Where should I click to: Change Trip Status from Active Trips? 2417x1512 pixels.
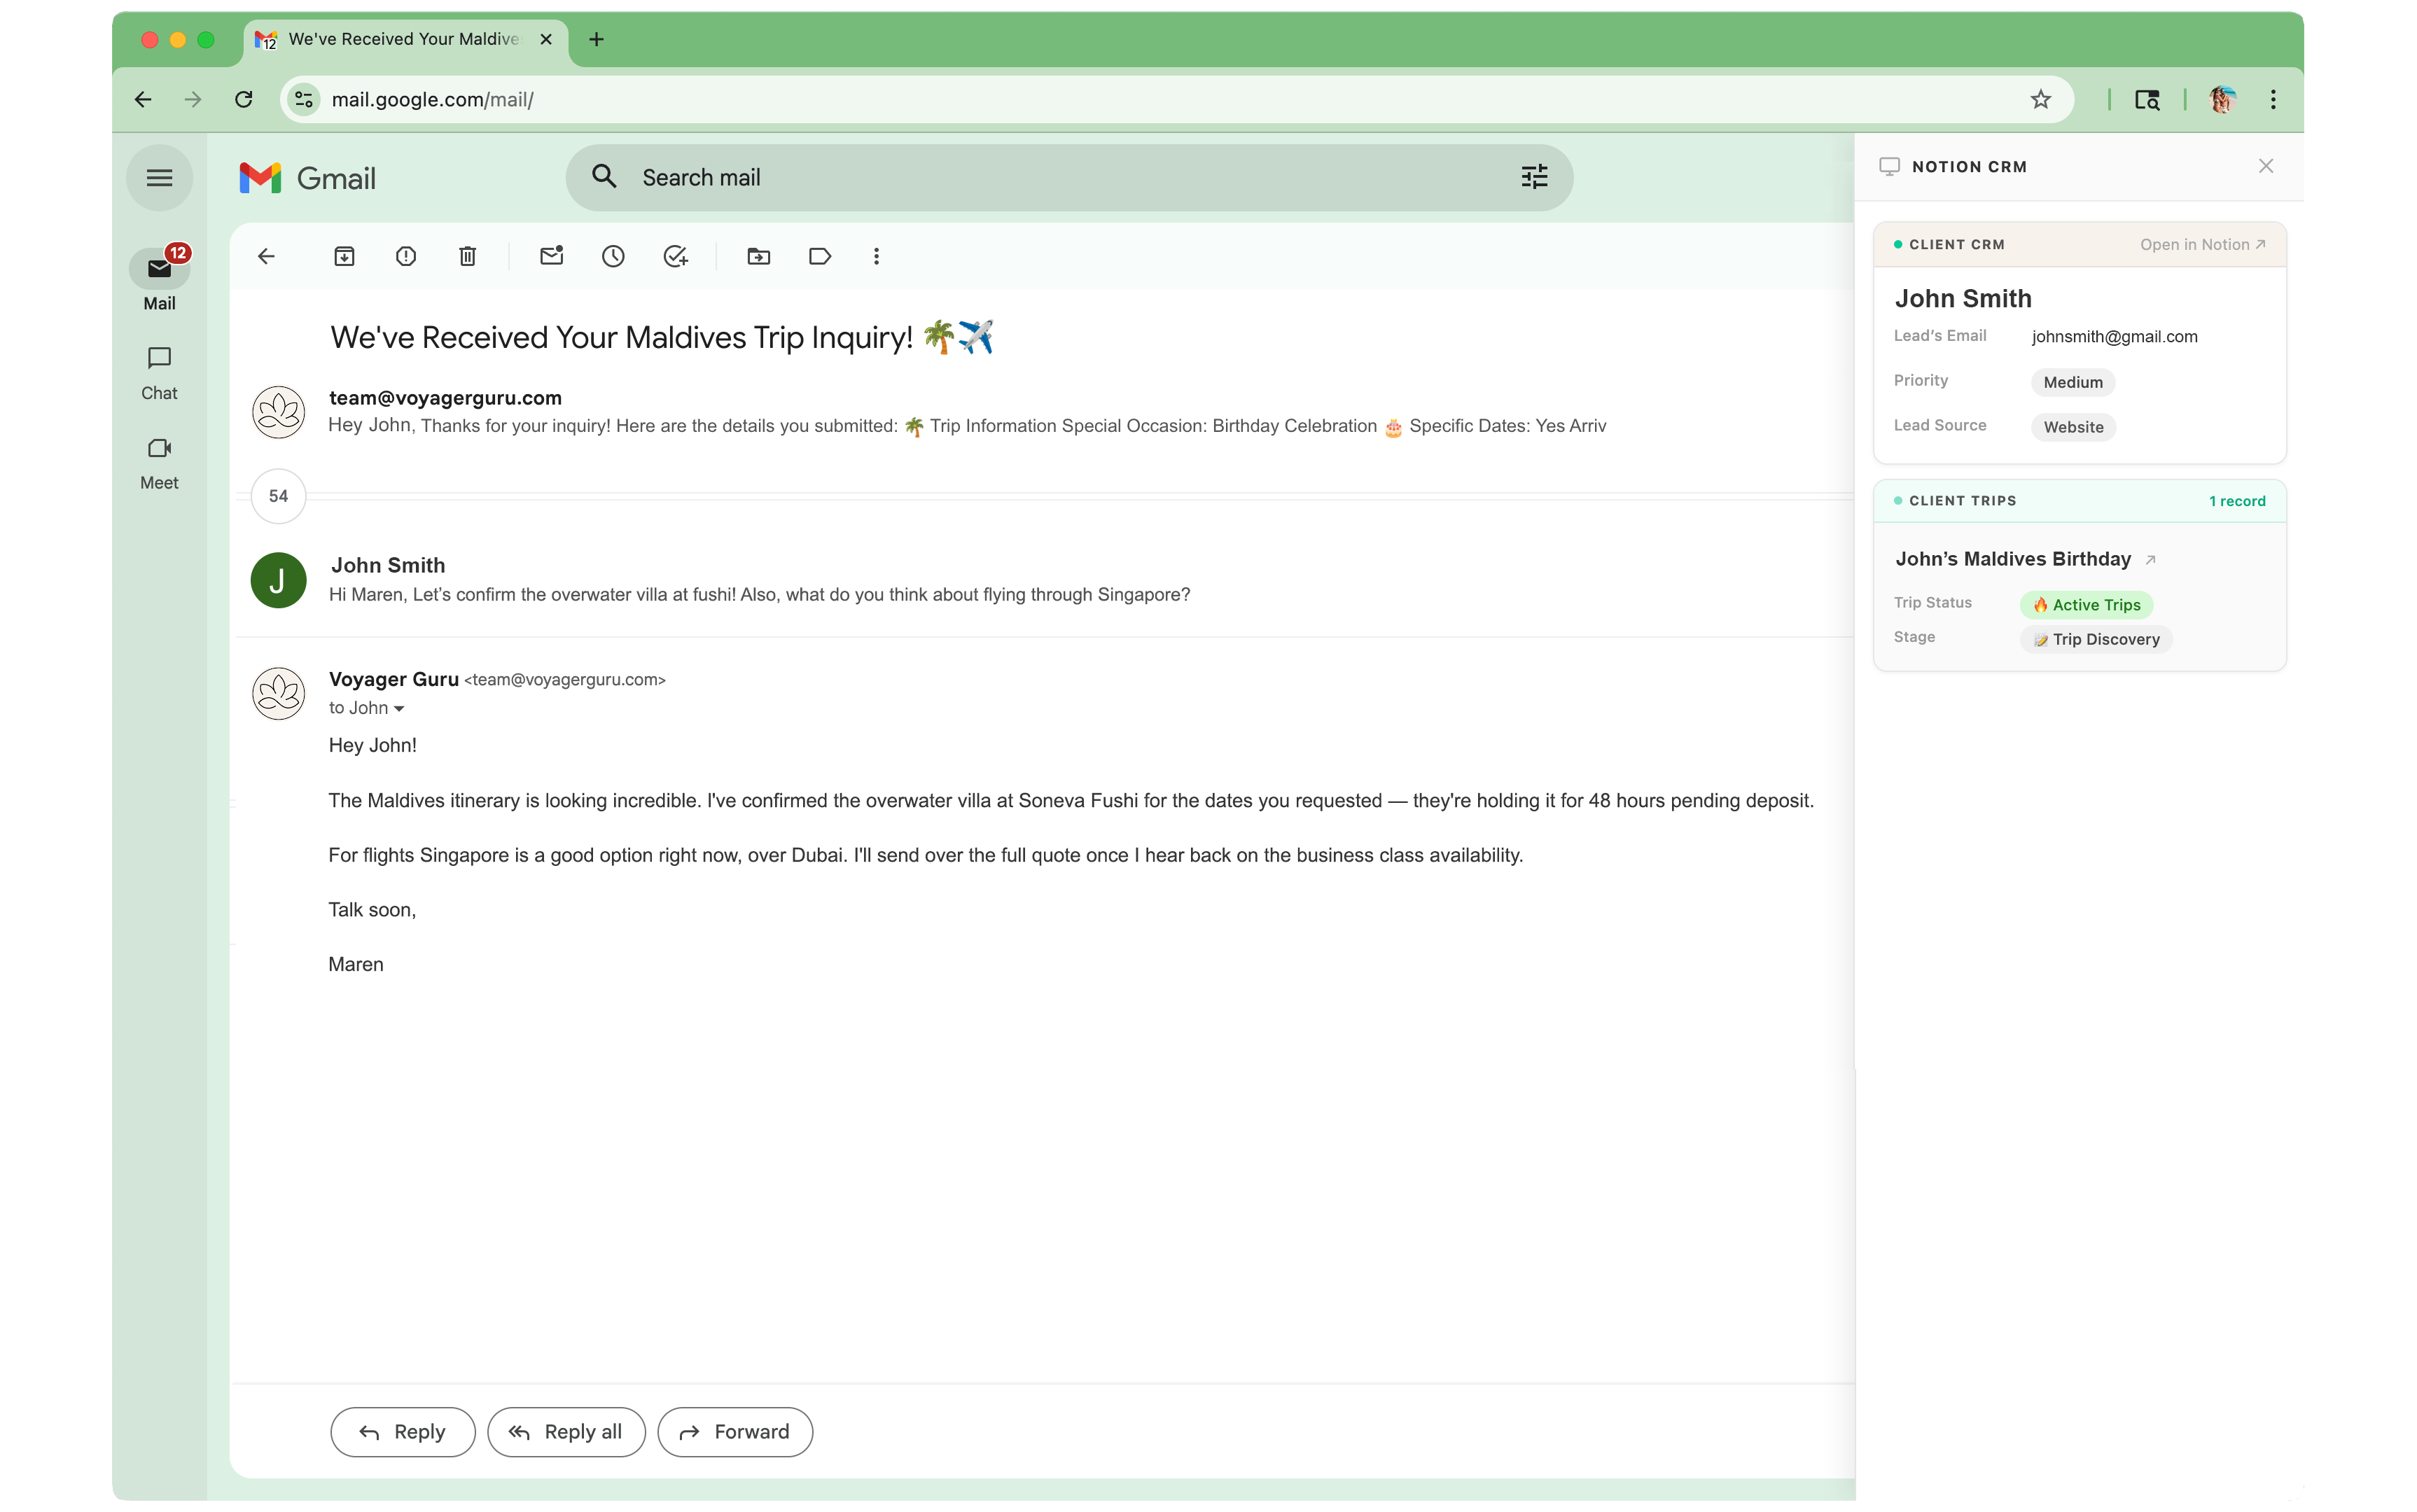[x=2086, y=604]
